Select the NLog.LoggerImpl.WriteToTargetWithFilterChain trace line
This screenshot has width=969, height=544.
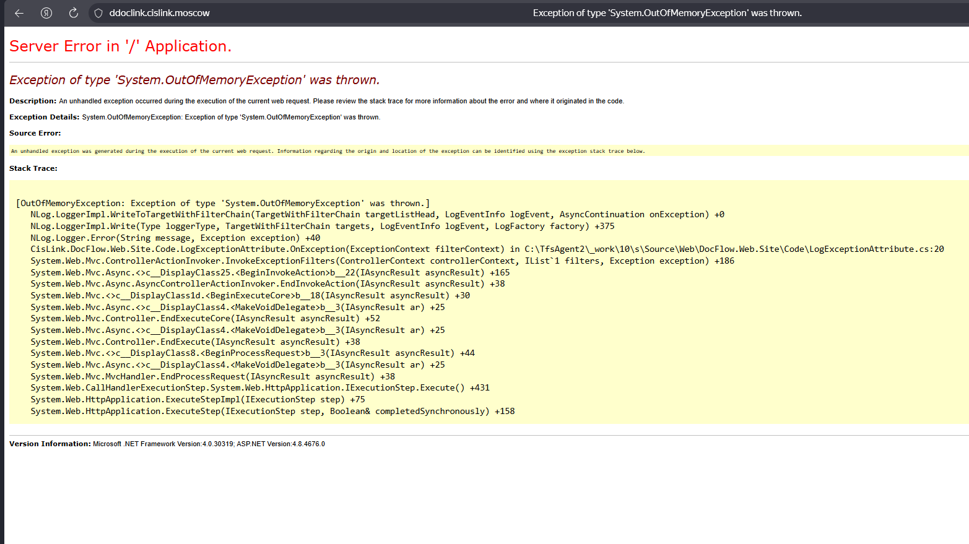point(377,215)
